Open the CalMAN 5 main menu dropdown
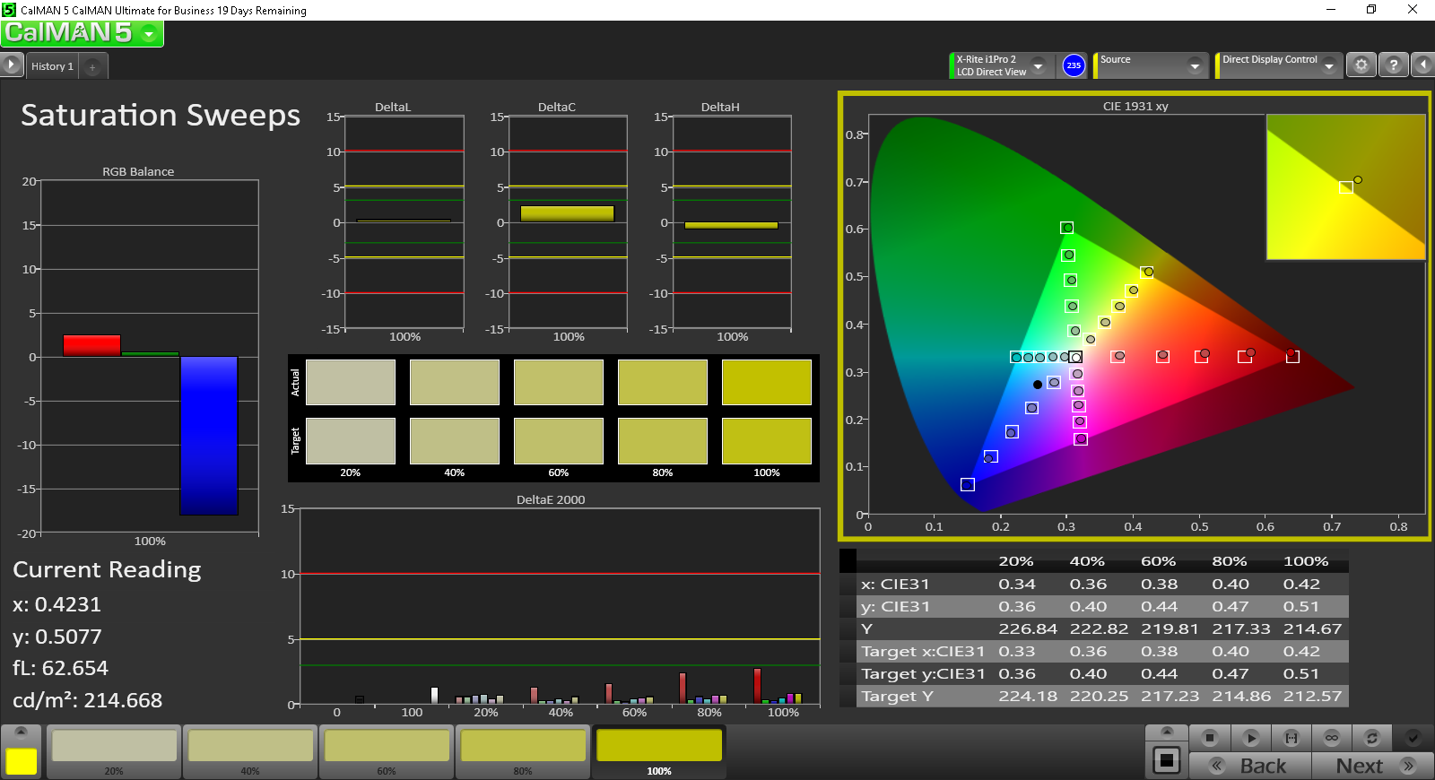The height and width of the screenshot is (780, 1435). 149,34
